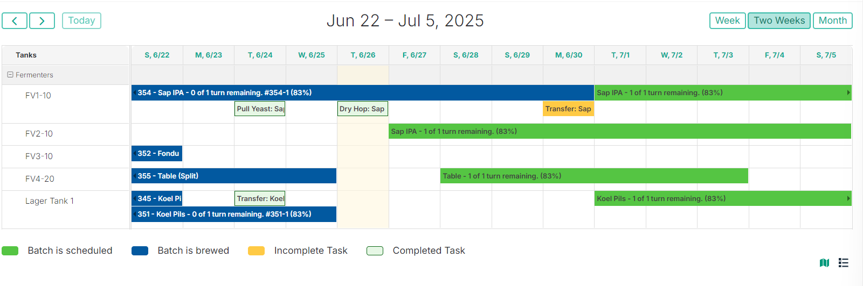
Task: Open scheduled Table batch on FV4-20
Action: [x=594, y=176]
